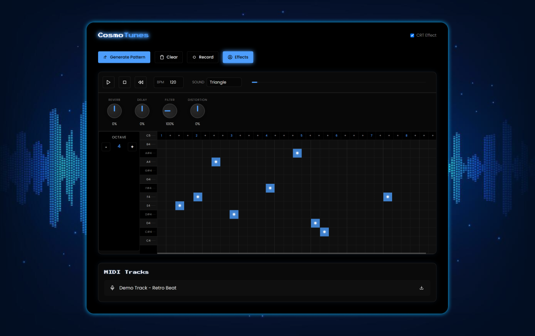Click the C5 piano key label
Image resolution: width=535 pixels, height=336 pixels.
click(148, 136)
